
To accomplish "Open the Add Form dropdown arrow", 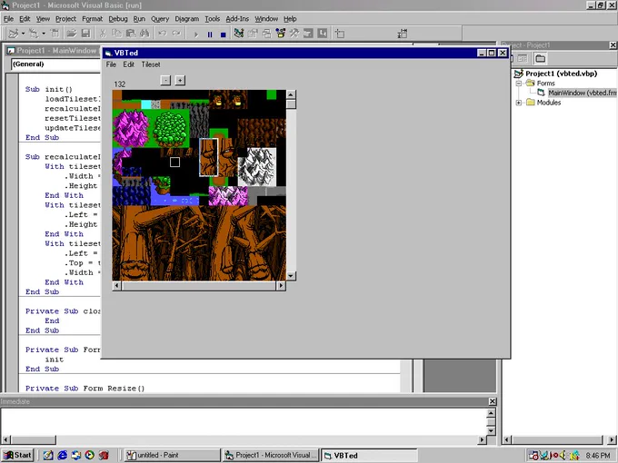I will point(44,34).
